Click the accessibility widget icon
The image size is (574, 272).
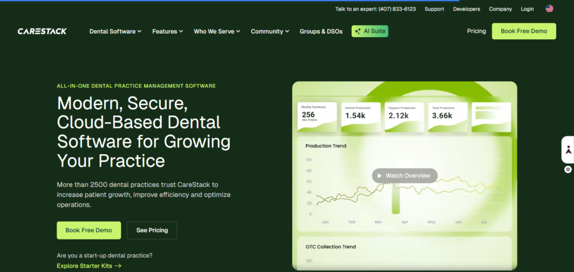pos(568,150)
